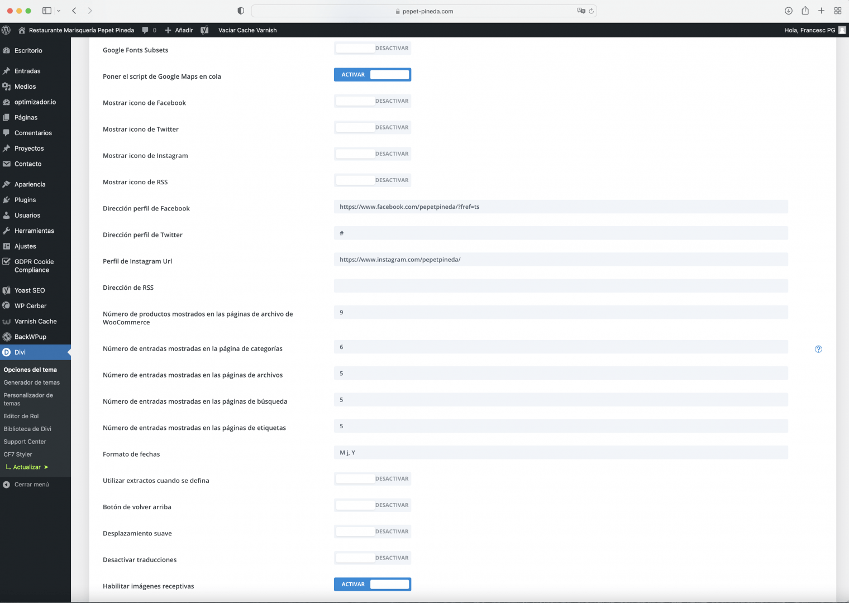Open Support Center submenu
Screen dimensions: 849x603
(25, 442)
